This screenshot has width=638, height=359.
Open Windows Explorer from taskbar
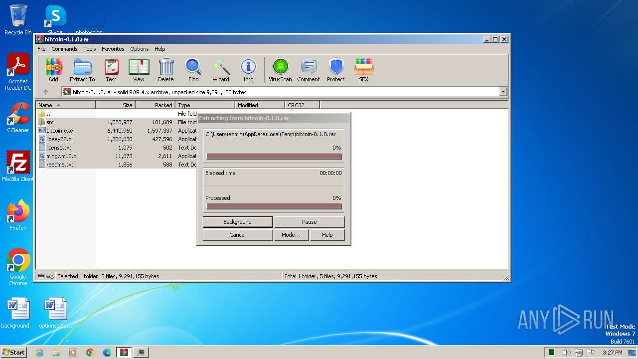(x=56, y=353)
